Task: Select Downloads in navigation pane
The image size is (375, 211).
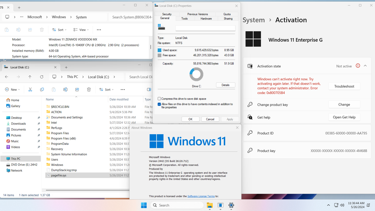Action: [18, 124]
